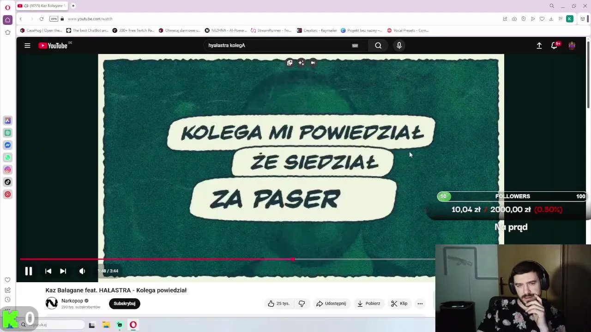Open sidebar heart pinboards icon
This screenshot has width=591, height=332.
point(7,280)
